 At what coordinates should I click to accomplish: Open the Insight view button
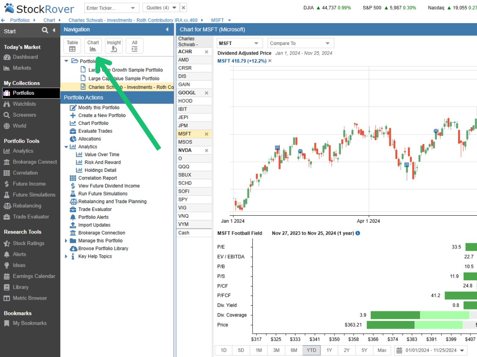point(114,46)
